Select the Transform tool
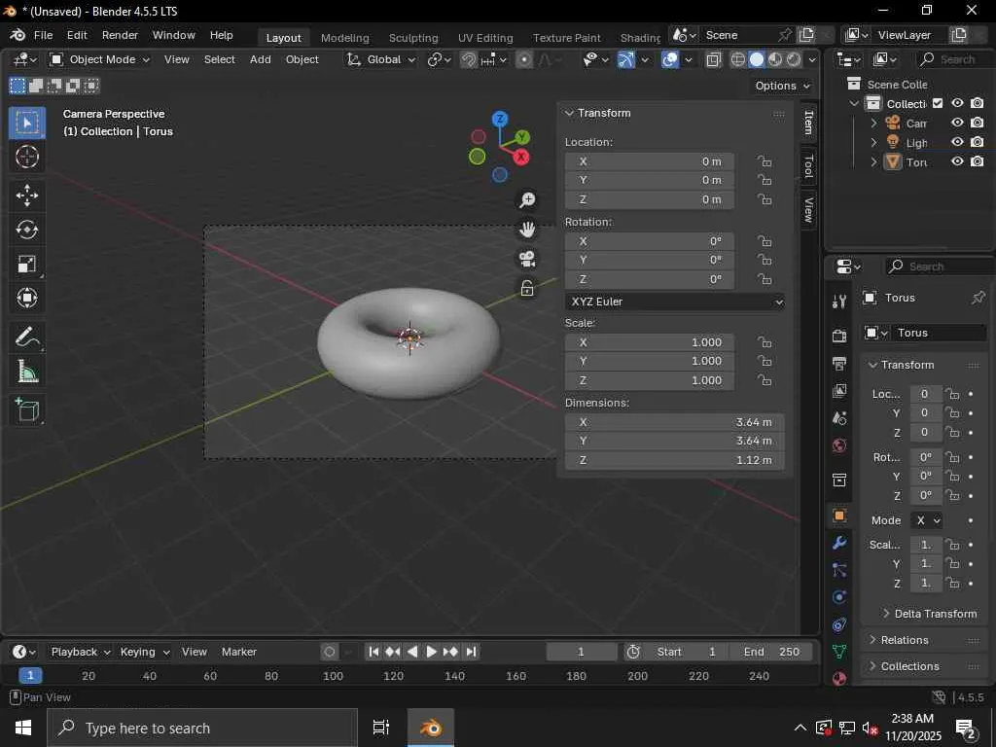The width and height of the screenshot is (996, 747). tap(26, 298)
